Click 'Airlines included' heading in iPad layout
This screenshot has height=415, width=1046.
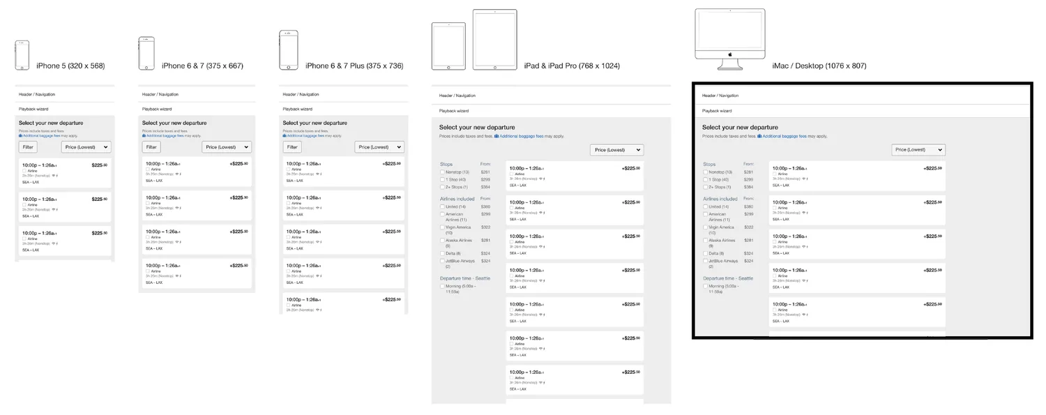(457, 199)
